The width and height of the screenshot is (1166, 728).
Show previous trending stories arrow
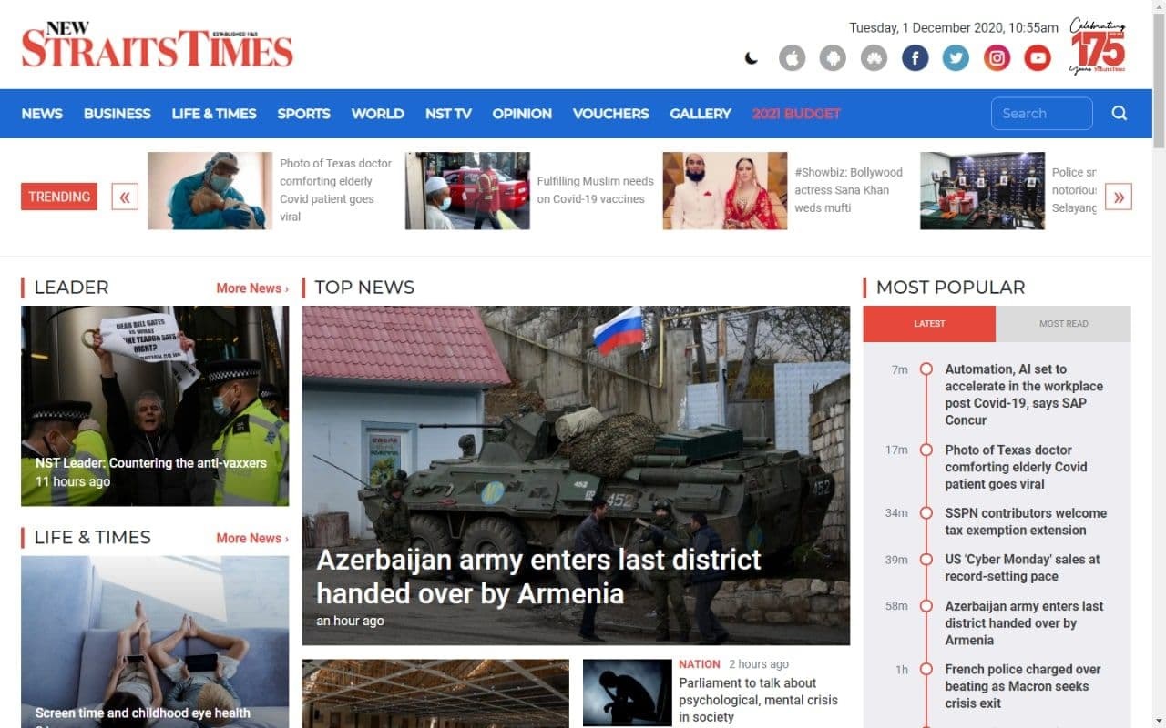pyautogui.click(x=125, y=197)
